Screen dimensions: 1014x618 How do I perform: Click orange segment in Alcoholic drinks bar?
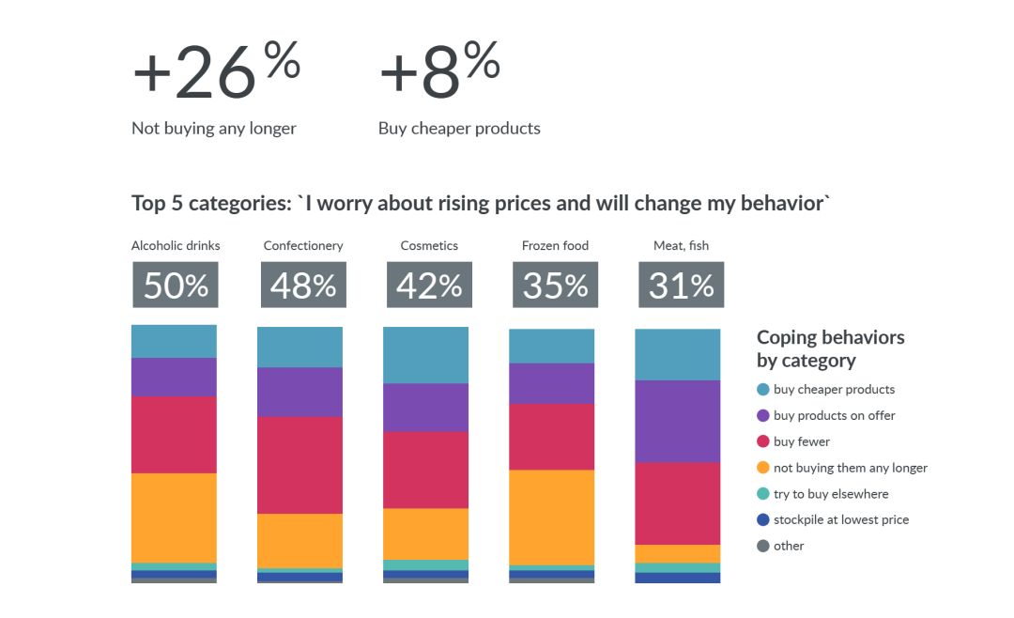[175, 518]
